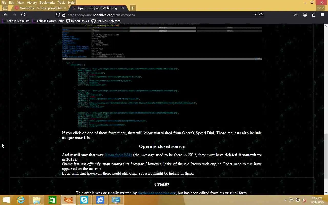Open Get New Releases bookmark
Screen dimensions: 328x205
pos(106,21)
